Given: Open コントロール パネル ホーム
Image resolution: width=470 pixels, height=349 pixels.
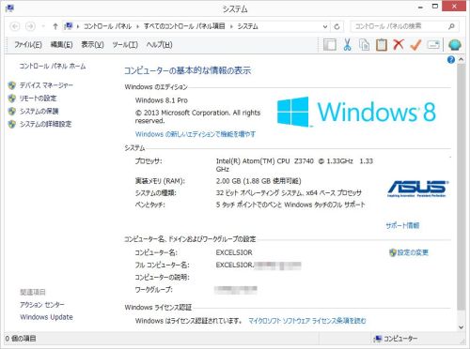Looking at the screenshot, I should (x=53, y=66).
